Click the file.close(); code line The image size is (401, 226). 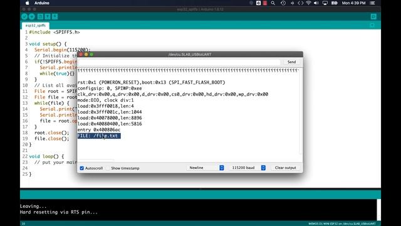52,139
